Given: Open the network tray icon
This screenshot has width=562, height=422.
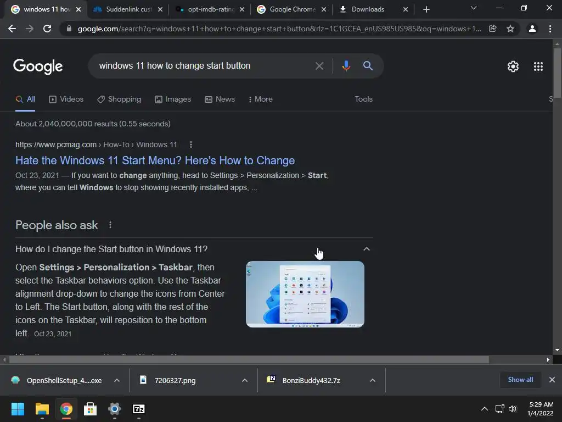Looking at the screenshot, I should pyautogui.click(x=499, y=409).
